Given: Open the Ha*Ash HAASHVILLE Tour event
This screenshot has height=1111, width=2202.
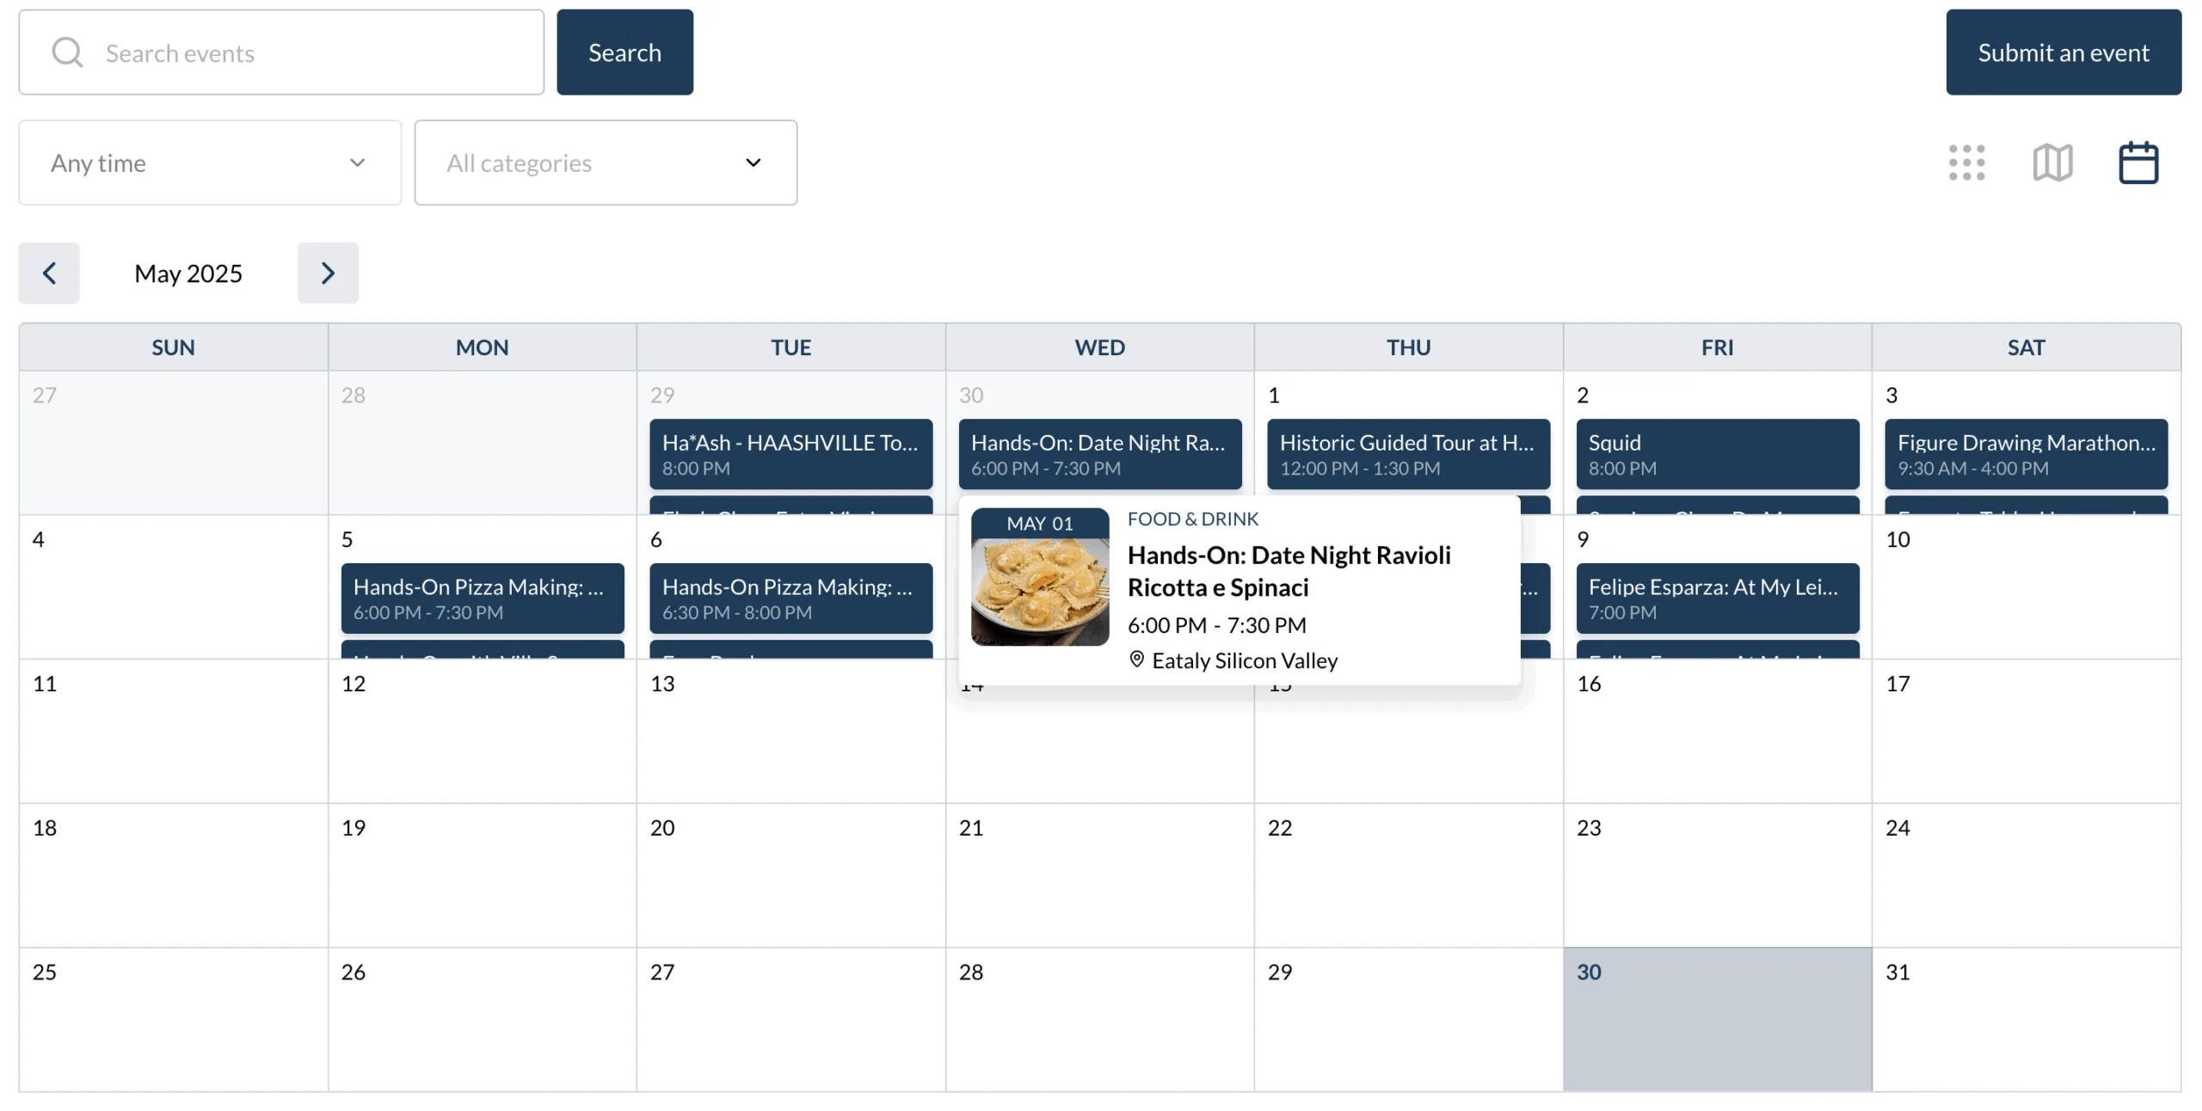Looking at the screenshot, I should pyautogui.click(x=790, y=454).
